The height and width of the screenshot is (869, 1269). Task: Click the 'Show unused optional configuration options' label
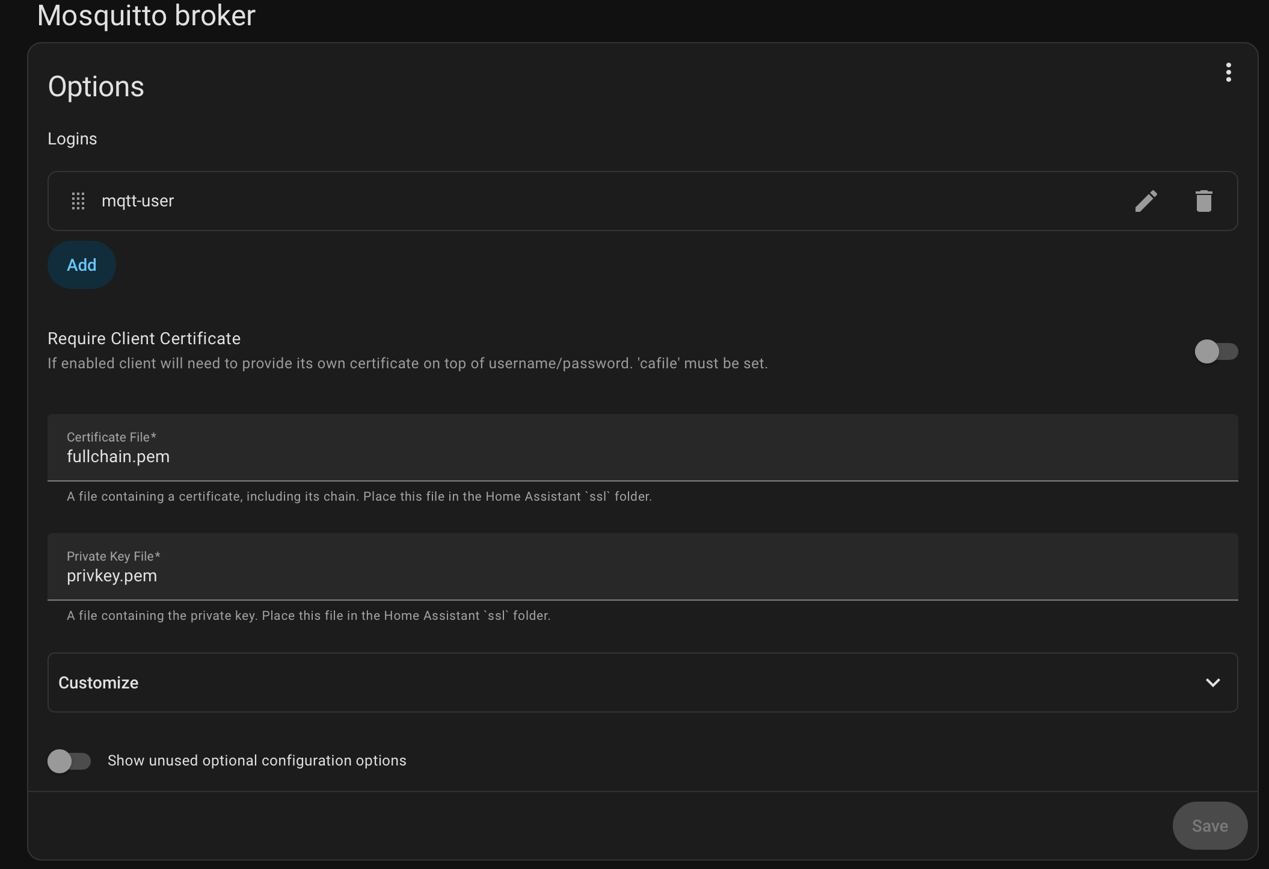point(257,761)
